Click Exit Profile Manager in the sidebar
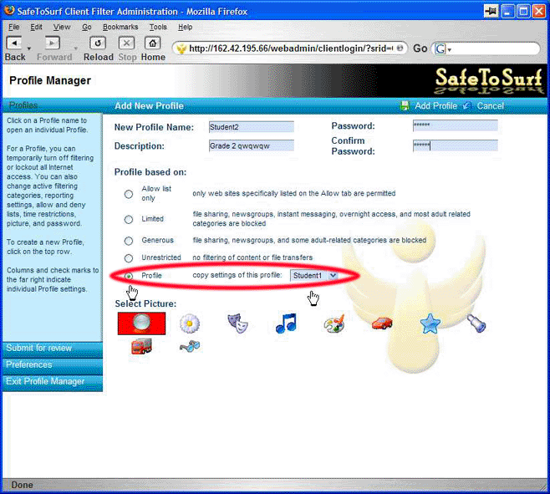The height and width of the screenshot is (494, 550). pyautogui.click(x=45, y=381)
